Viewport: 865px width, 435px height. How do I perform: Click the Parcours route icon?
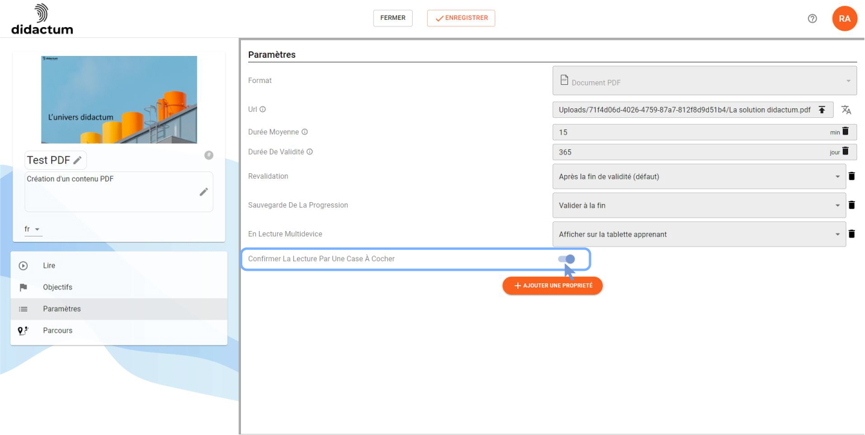(x=23, y=330)
